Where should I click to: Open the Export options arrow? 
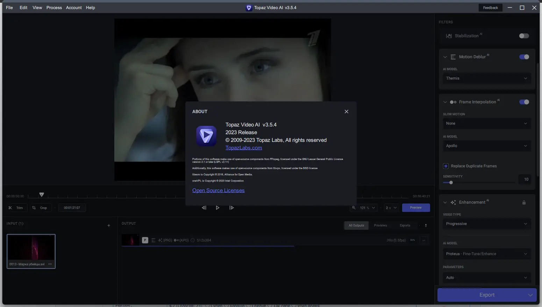point(530,295)
